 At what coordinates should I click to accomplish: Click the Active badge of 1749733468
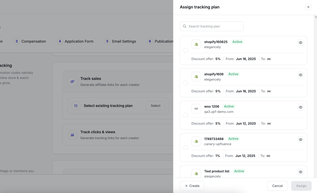[233, 139]
